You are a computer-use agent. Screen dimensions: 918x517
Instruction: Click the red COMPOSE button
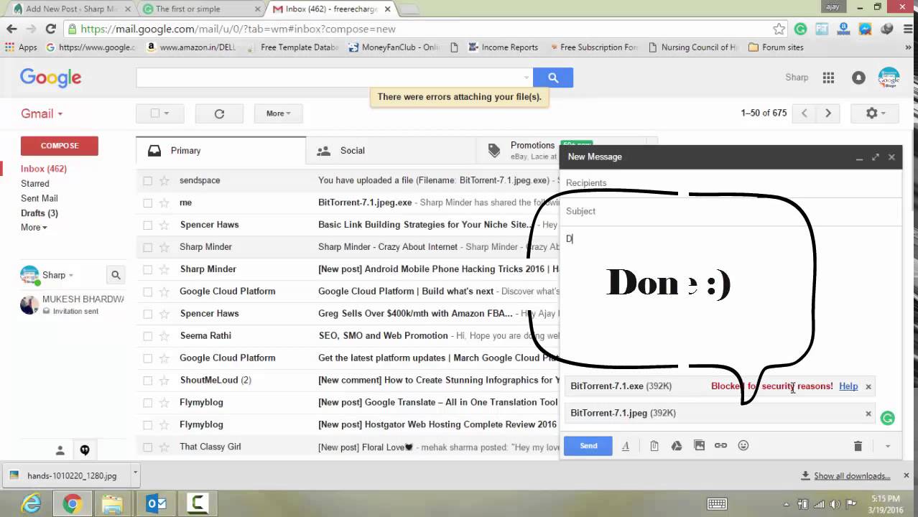click(x=60, y=146)
